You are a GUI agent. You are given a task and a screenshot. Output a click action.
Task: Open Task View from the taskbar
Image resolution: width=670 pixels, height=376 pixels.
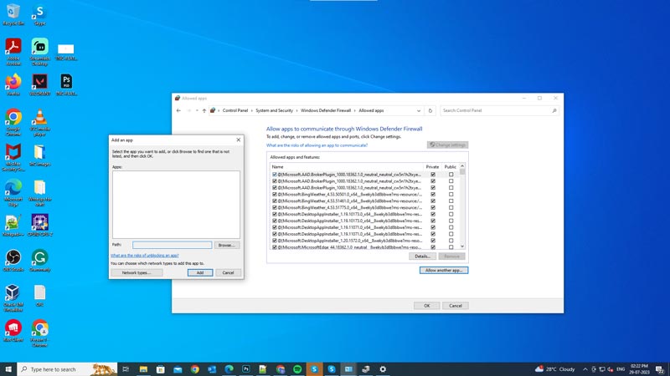(x=126, y=369)
